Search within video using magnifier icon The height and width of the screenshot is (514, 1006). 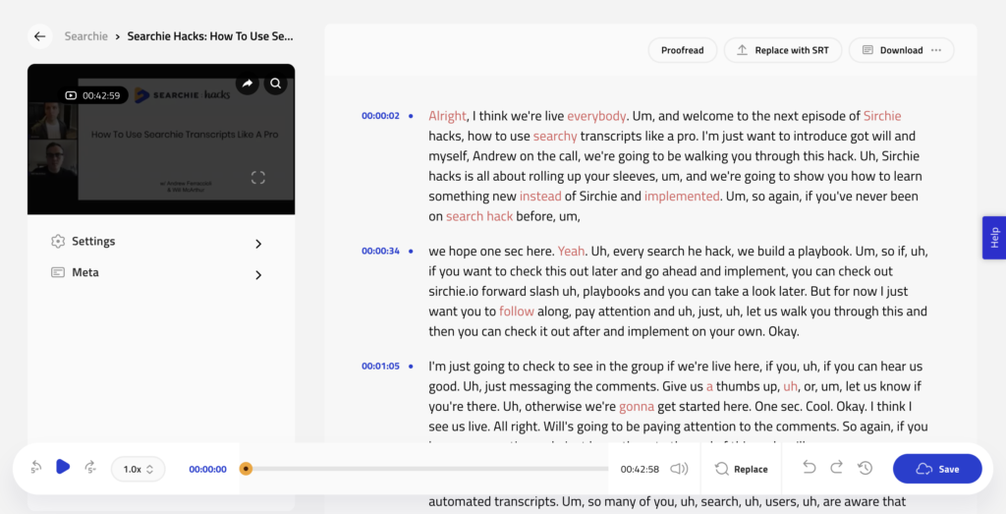(276, 84)
